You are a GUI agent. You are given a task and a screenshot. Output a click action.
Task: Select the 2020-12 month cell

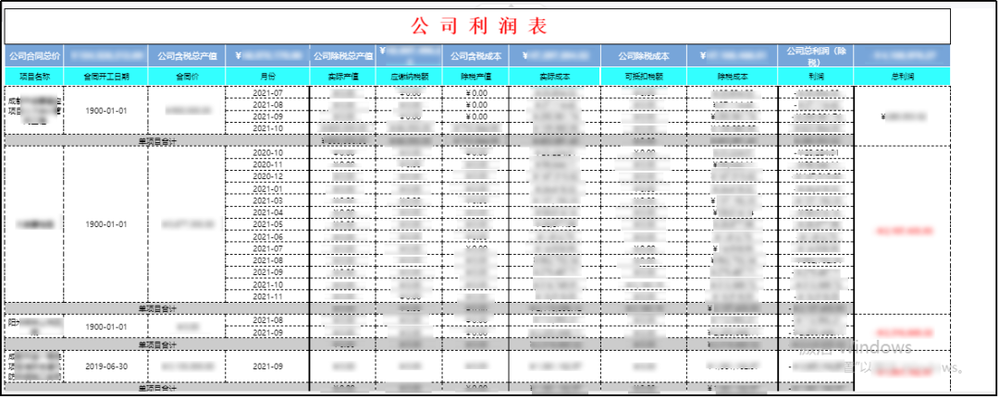coord(267,176)
